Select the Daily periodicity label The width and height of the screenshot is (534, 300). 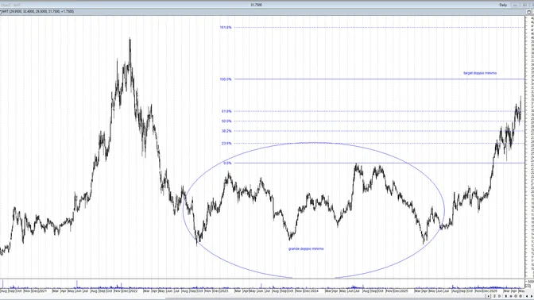(503, 5)
